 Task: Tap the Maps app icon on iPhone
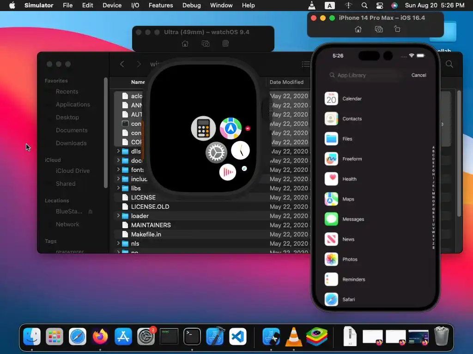pyautogui.click(x=331, y=199)
